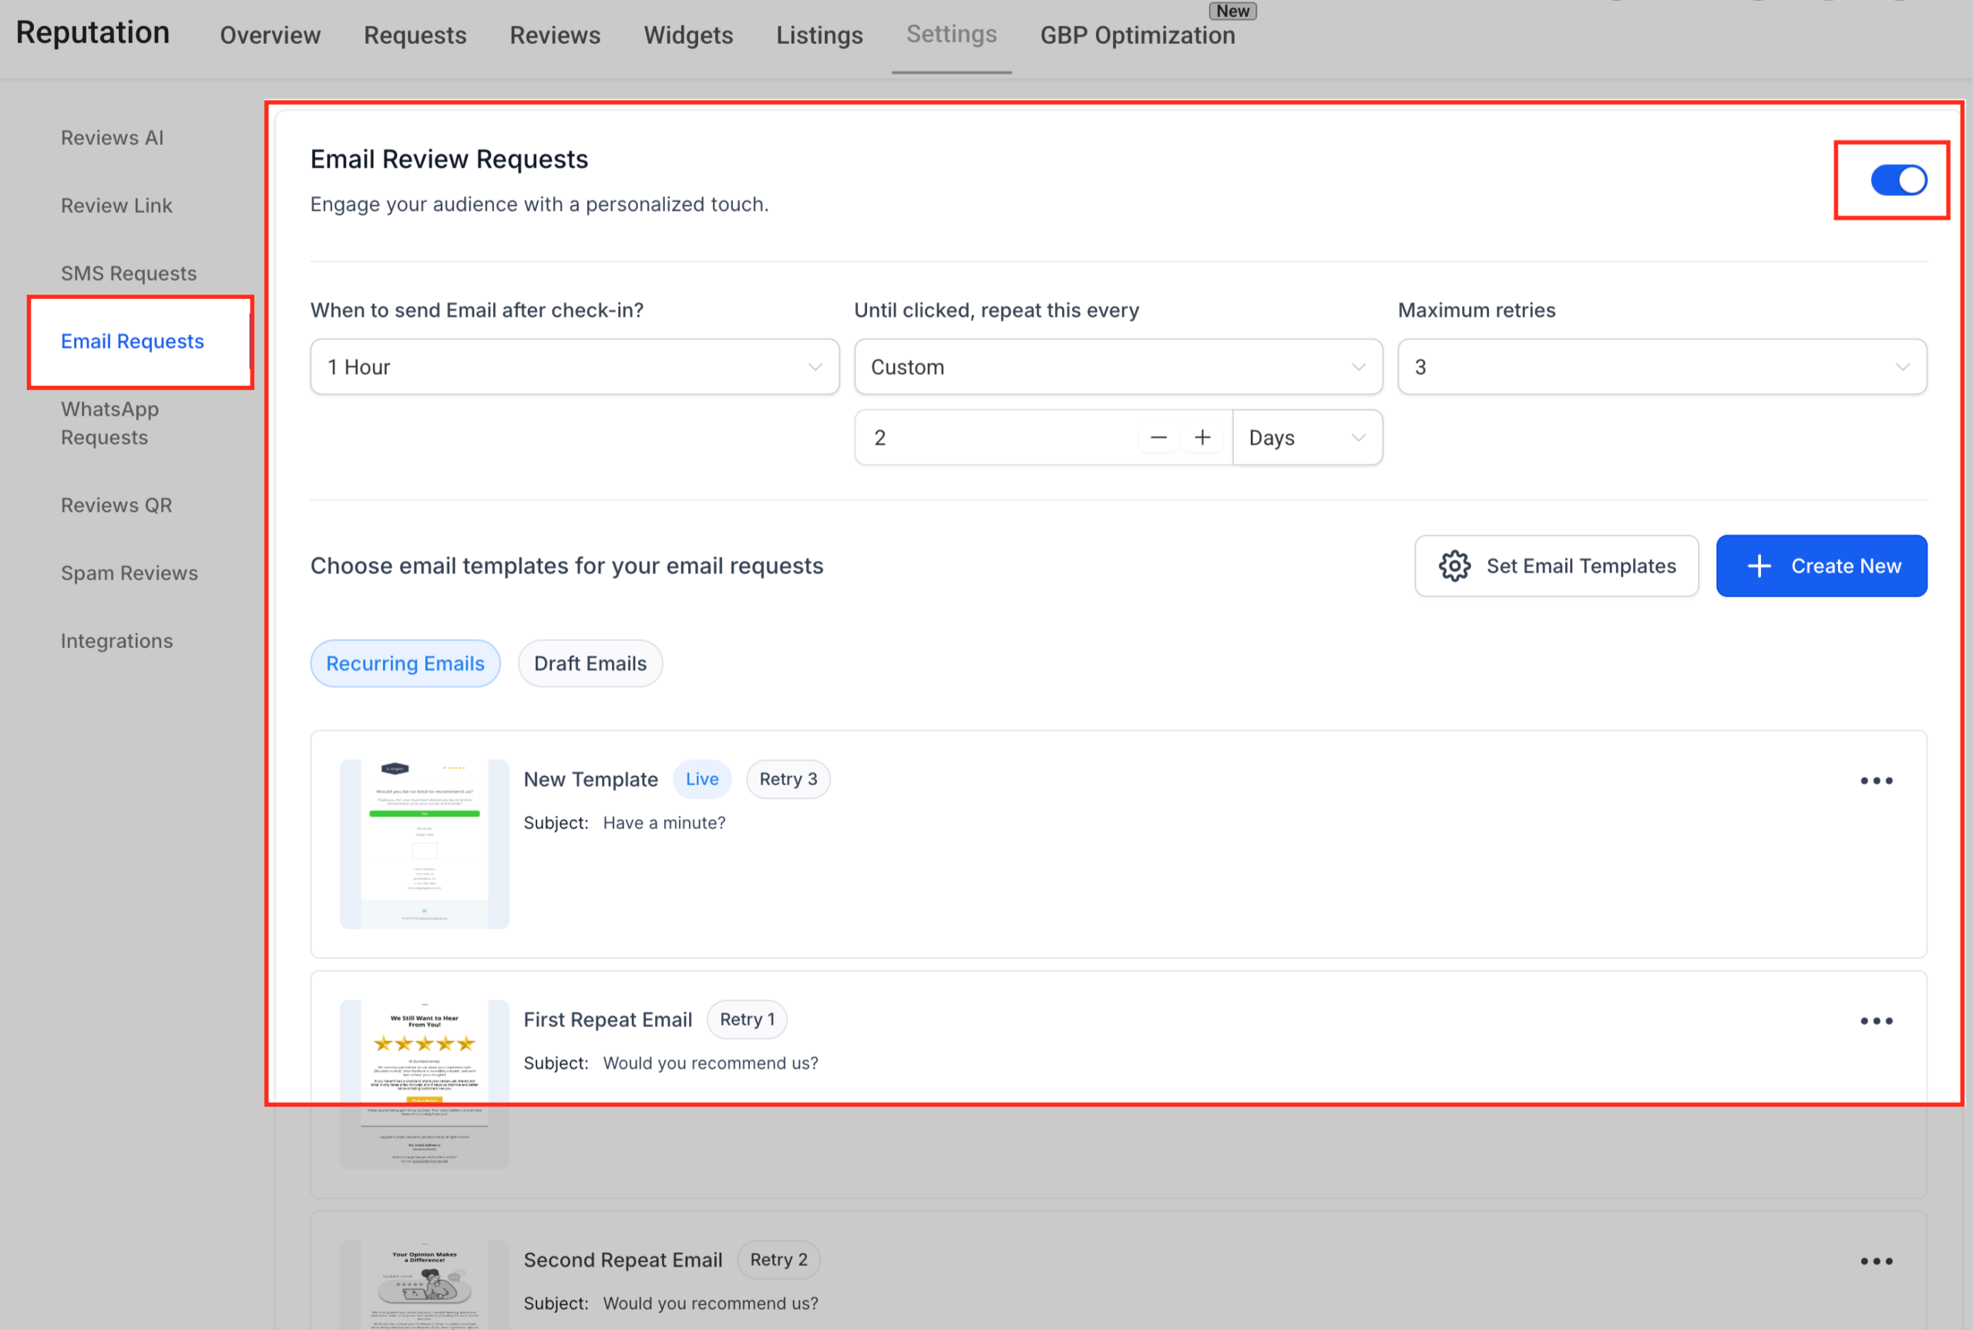Open the Maximum retries dropdown

pyautogui.click(x=1662, y=367)
